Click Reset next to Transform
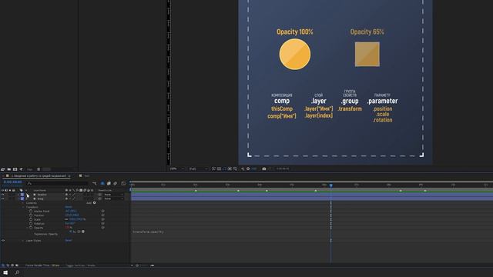493x277 pixels. point(69,207)
